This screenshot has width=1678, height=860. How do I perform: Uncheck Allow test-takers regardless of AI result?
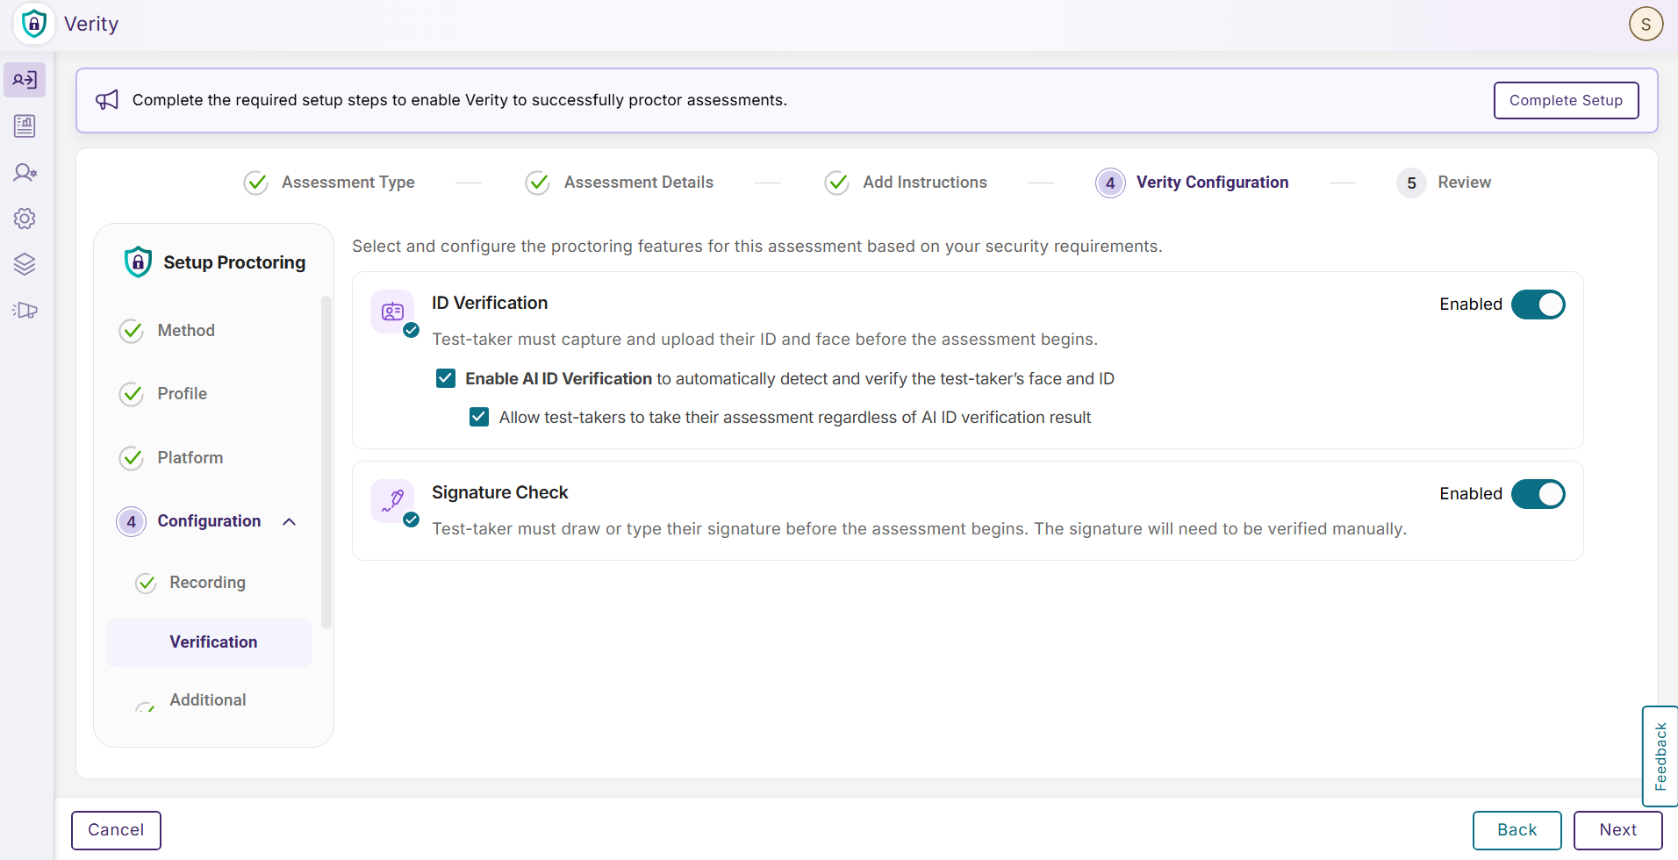pos(479,417)
